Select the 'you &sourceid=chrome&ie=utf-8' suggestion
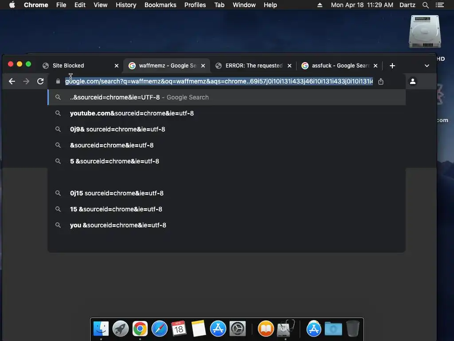The image size is (454, 341). (x=227, y=225)
